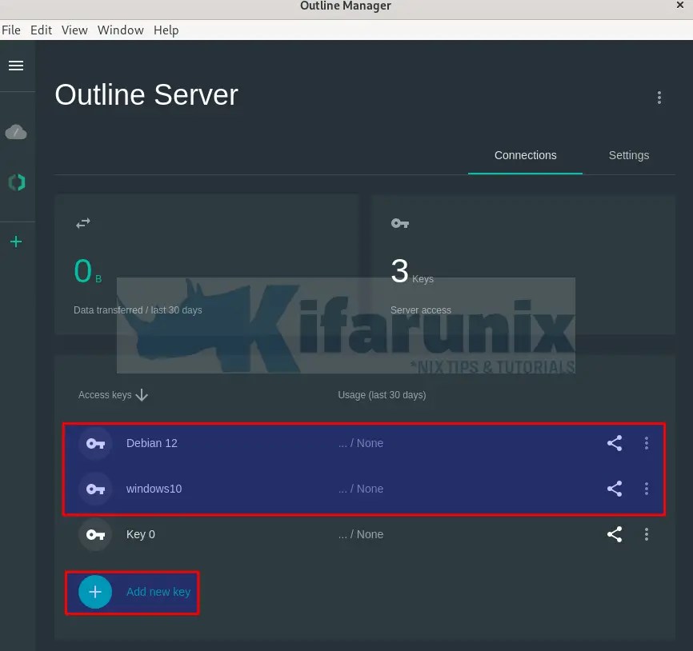Viewport: 693px width, 651px height.
Task: Open the View menu
Action: click(x=74, y=30)
